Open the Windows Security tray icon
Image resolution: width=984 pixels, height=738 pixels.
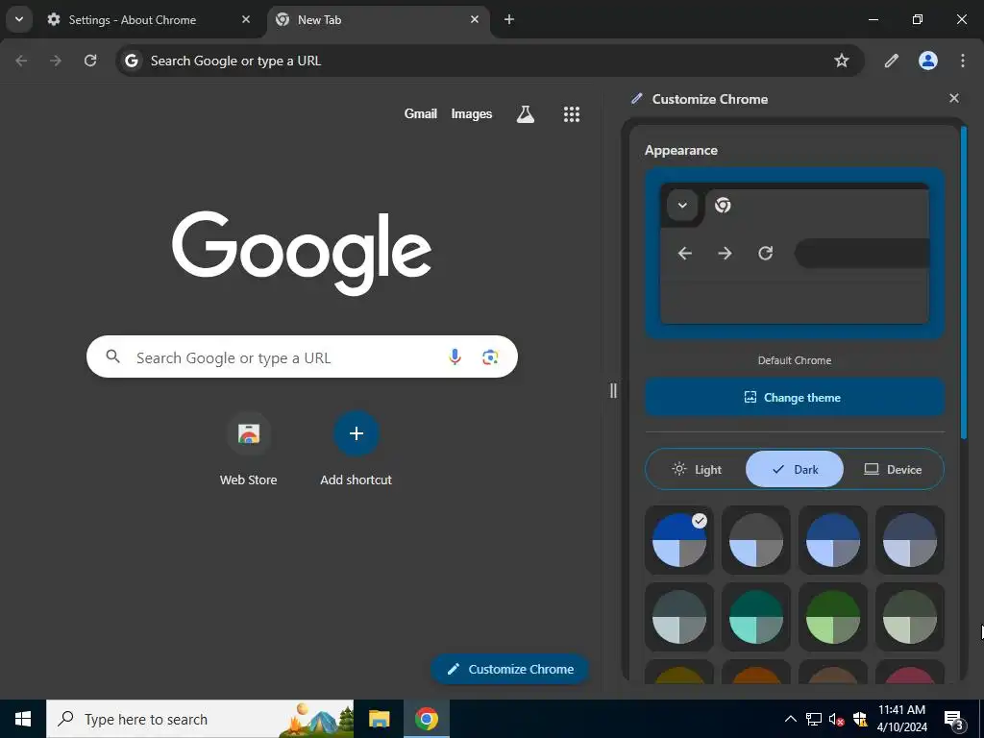(x=860, y=719)
